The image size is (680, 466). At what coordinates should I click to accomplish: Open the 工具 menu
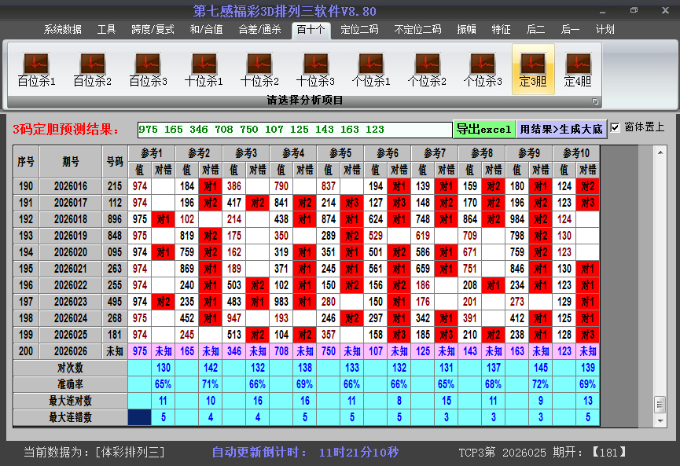[106, 29]
